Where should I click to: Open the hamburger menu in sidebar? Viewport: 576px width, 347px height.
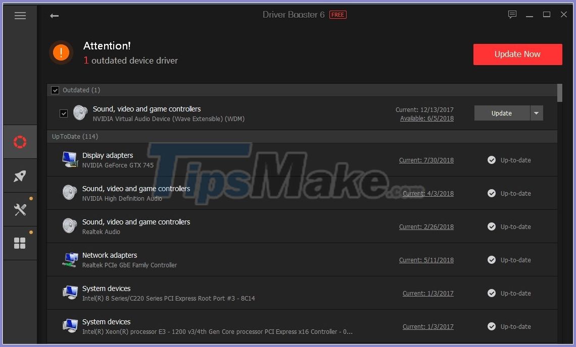(x=20, y=16)
